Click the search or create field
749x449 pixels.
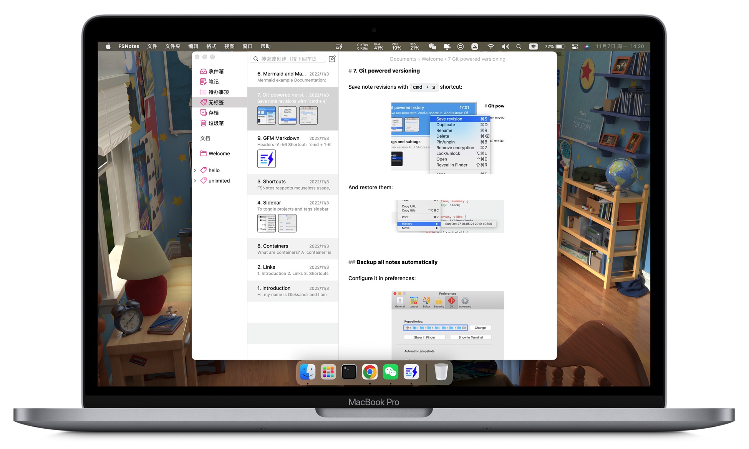tap(288, 59)
